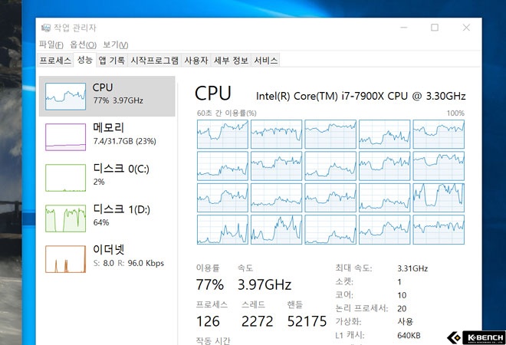Go to the 사용자 tab
The image size is (506, 345).
[196, 61]
